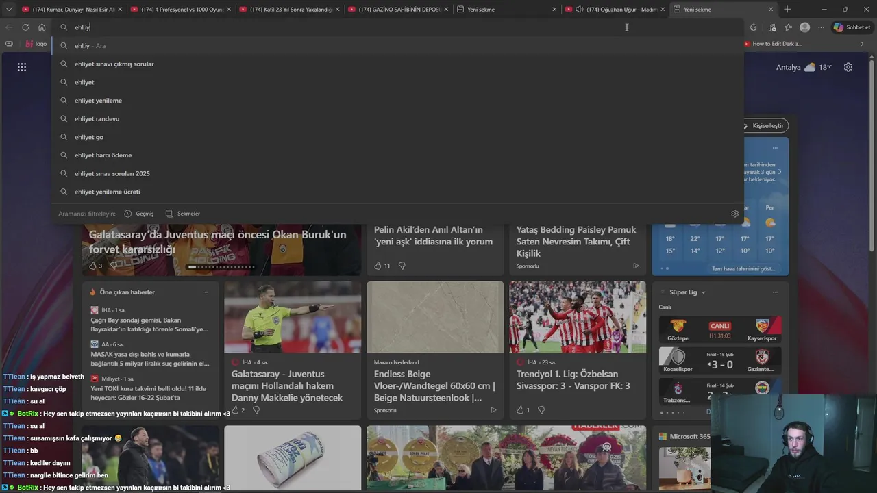
Task: Select the plain 'ehliyet' suggestion
Action: coord(397,82)
